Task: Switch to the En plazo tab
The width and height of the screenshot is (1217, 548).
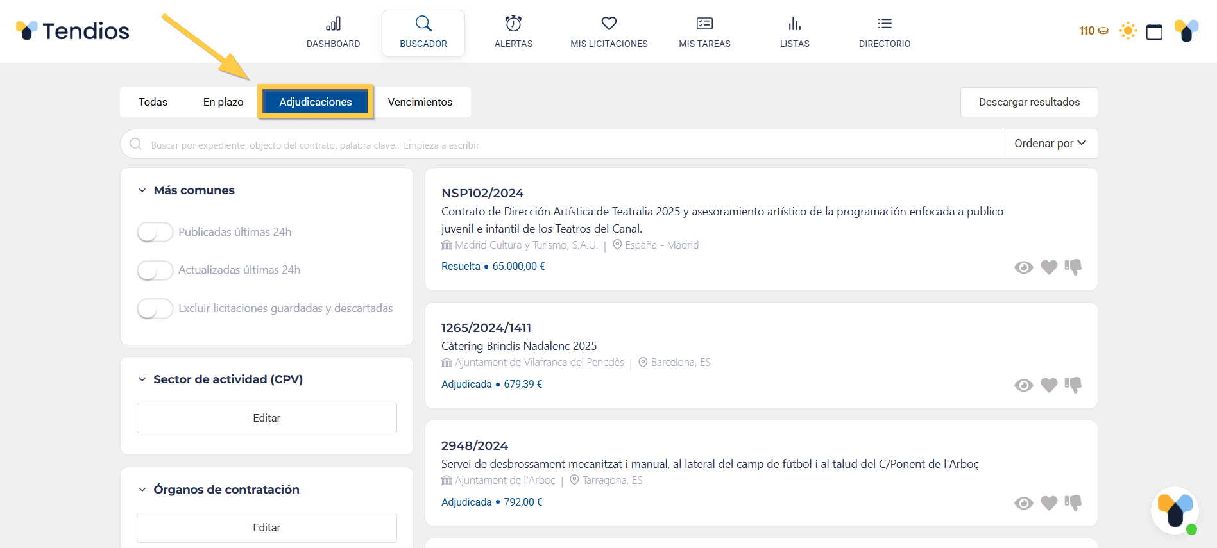Action: (x=223, y=102)
